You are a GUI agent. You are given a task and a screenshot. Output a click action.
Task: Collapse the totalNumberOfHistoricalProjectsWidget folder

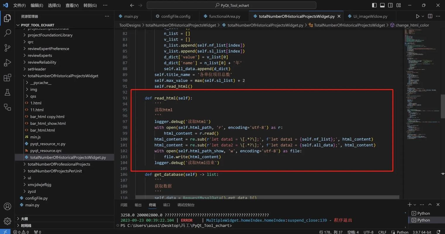63,75
